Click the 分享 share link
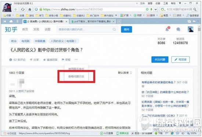Image resolution: width=202 pixels, height=137 pixels. (35, 60)
